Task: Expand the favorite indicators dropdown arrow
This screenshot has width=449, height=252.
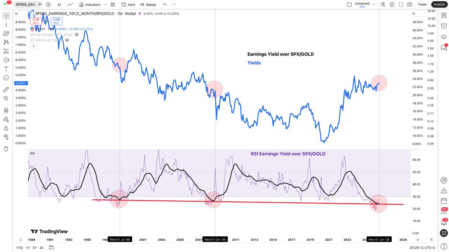Action: 105,4
